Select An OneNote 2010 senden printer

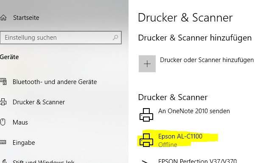click(x=194, y=111)
